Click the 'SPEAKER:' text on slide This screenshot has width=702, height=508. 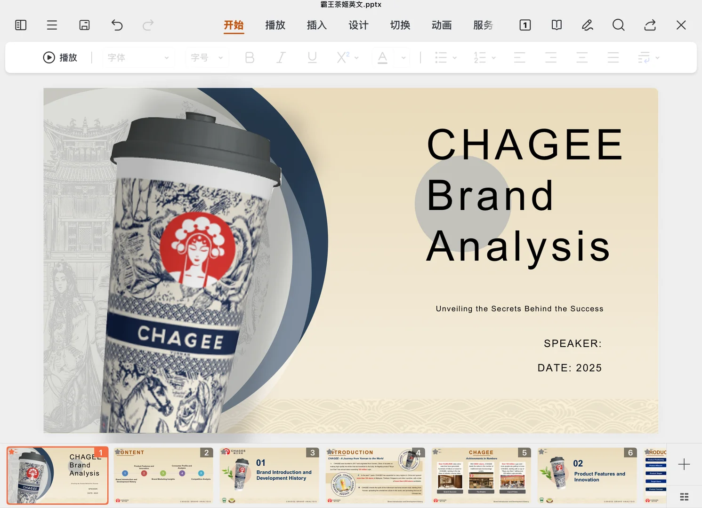pyautogui.click(x=573, y=343)
